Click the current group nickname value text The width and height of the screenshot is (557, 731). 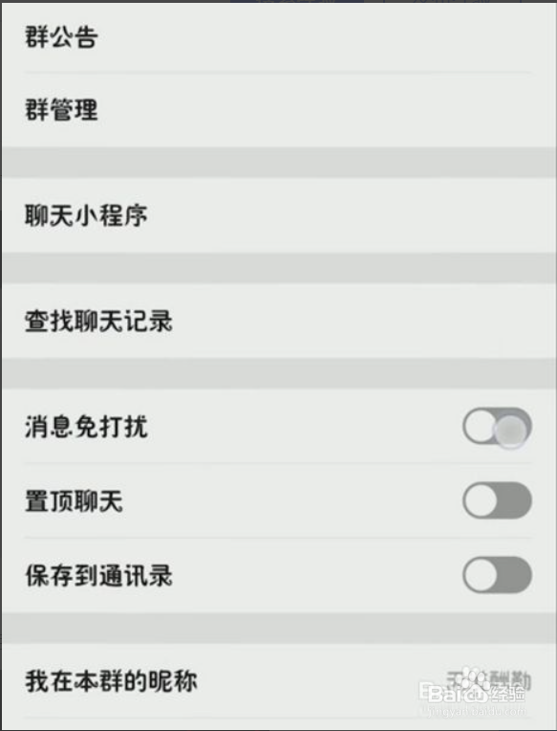click(x=488, y=681)
